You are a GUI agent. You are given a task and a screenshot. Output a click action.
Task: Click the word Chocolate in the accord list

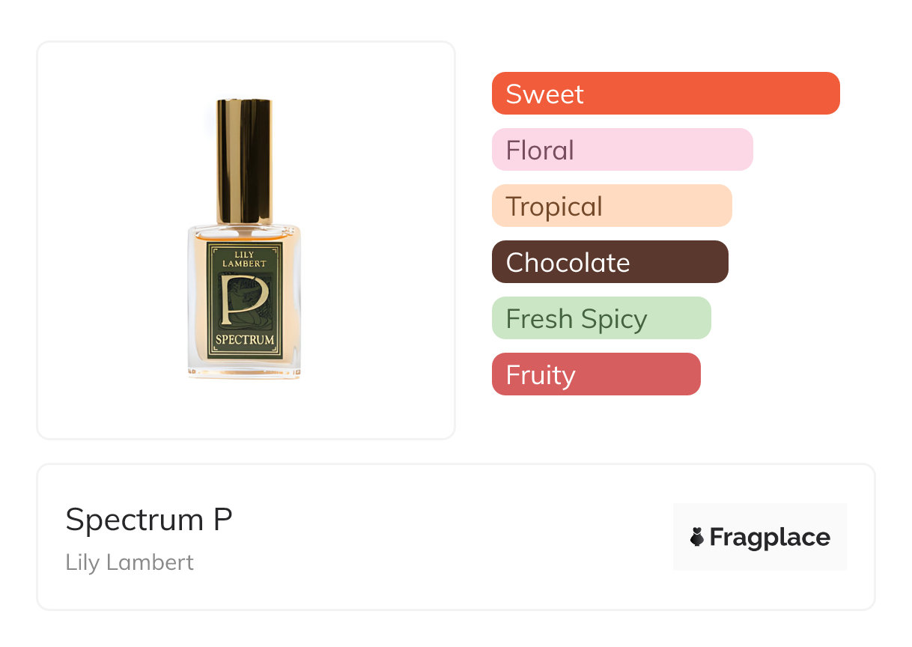[x=568, y=263]
